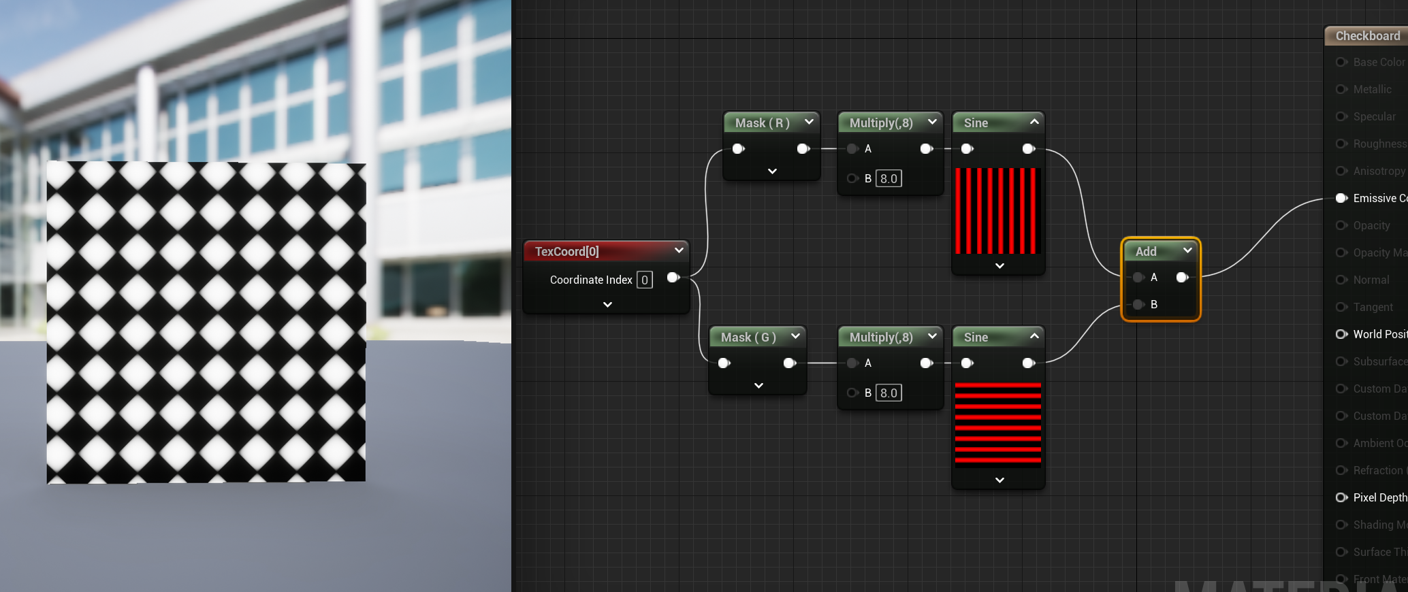Click the Shading Model input pin

click(1342, 525)
